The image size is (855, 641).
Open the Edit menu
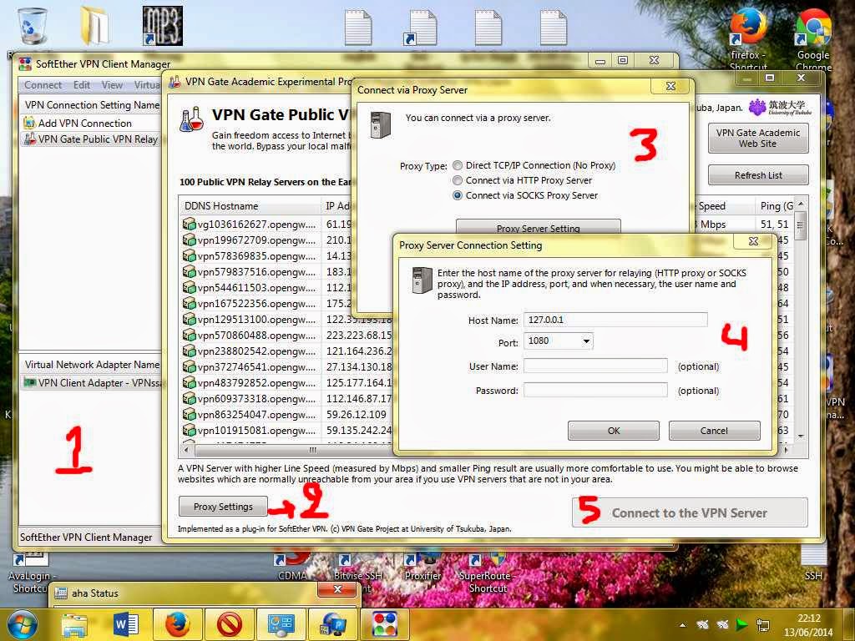[82, 85]
